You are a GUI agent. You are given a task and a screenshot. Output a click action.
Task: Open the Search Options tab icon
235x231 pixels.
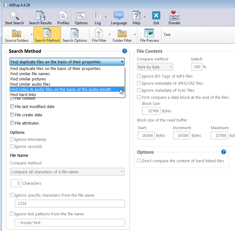pos(74,33)
